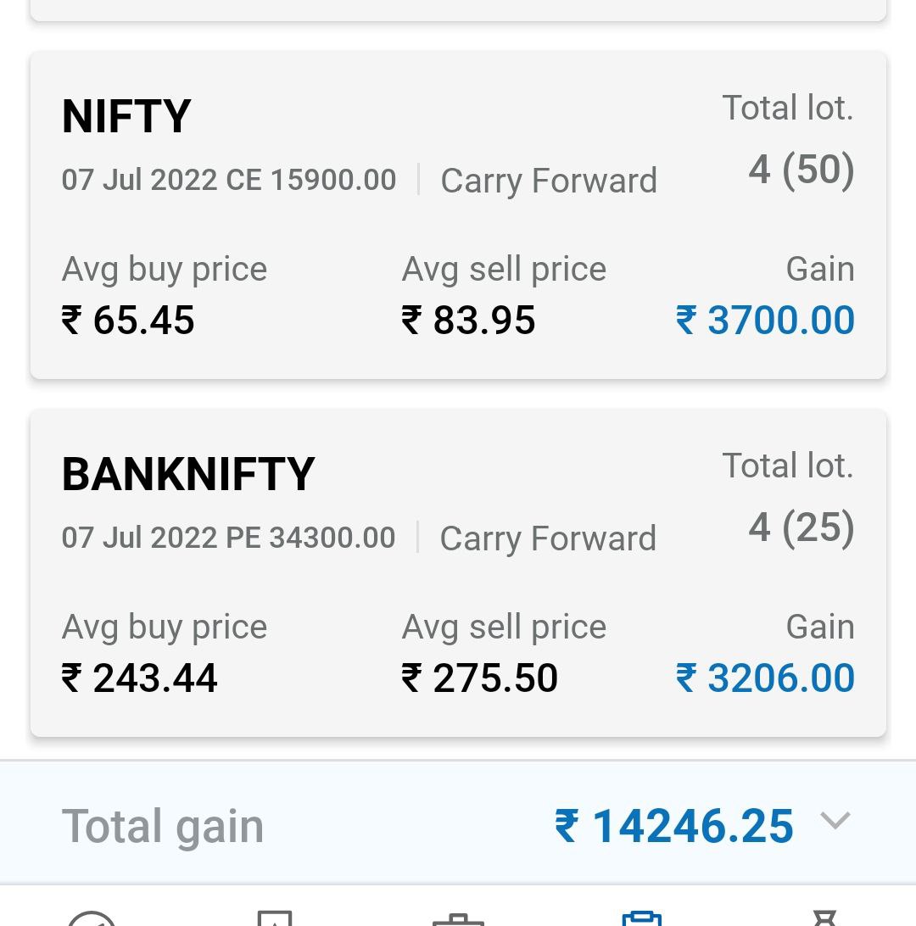
Task: Tap BANKNIFTY average sell price ₹ 275.50
Action: click(480, 678)
